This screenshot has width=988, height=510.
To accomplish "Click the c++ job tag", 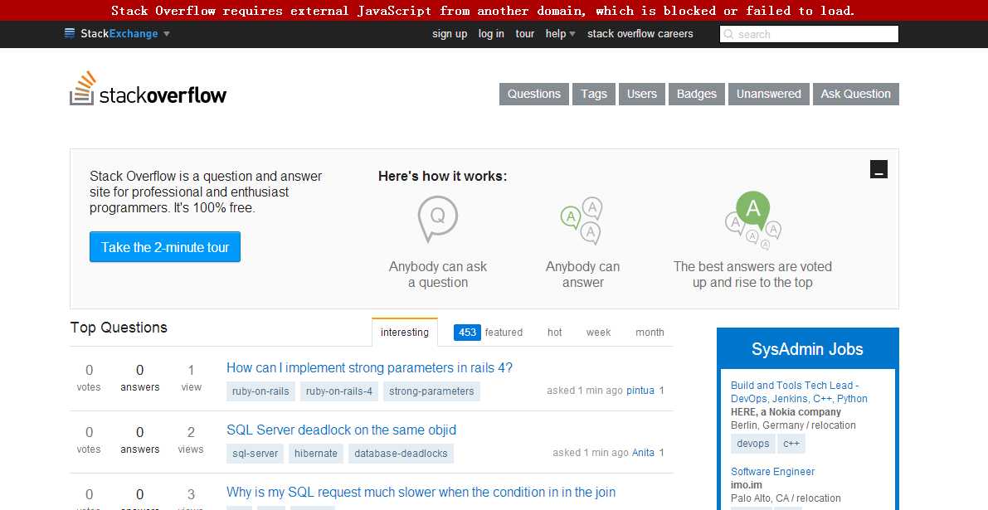I will coord(791,444).
